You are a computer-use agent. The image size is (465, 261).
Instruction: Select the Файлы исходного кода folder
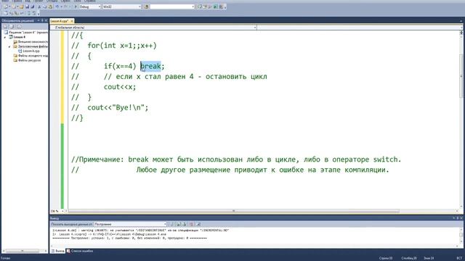coord(31,56)
